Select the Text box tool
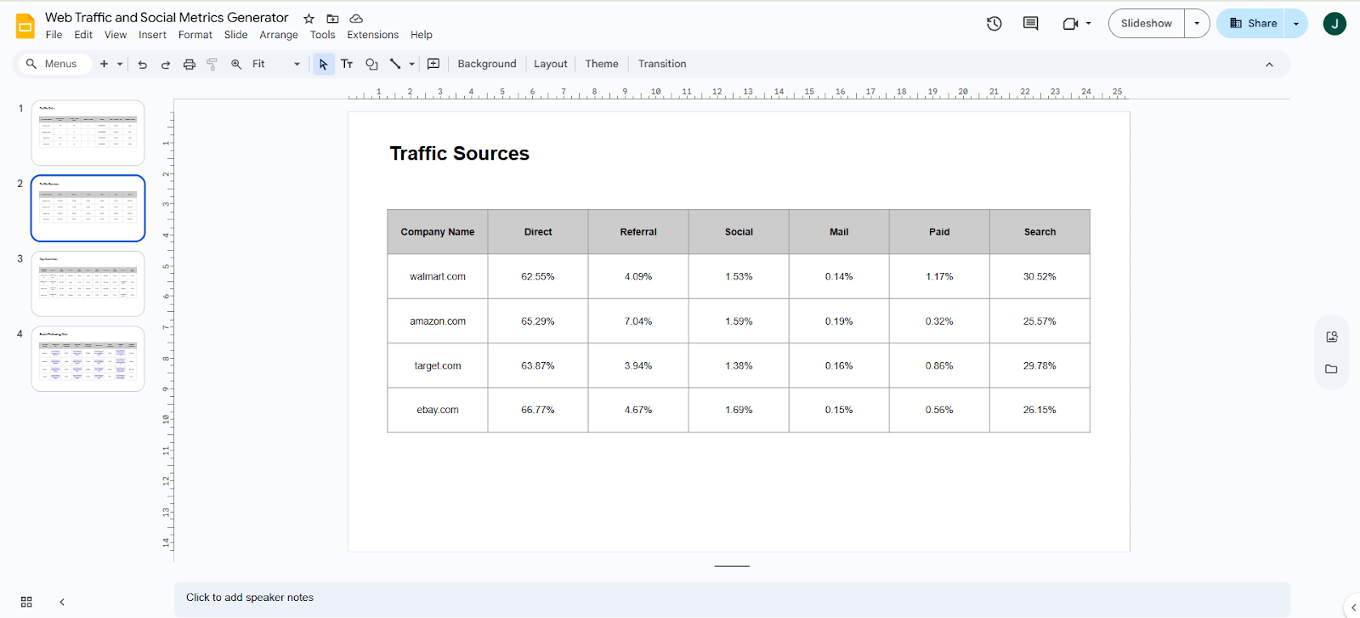This screenshot has width=1360, height=618. [x=347, y=64]
